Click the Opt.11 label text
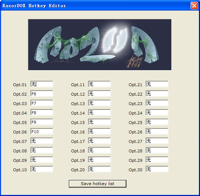Viewport: 200px width, 196px height. tap(78, 85)
